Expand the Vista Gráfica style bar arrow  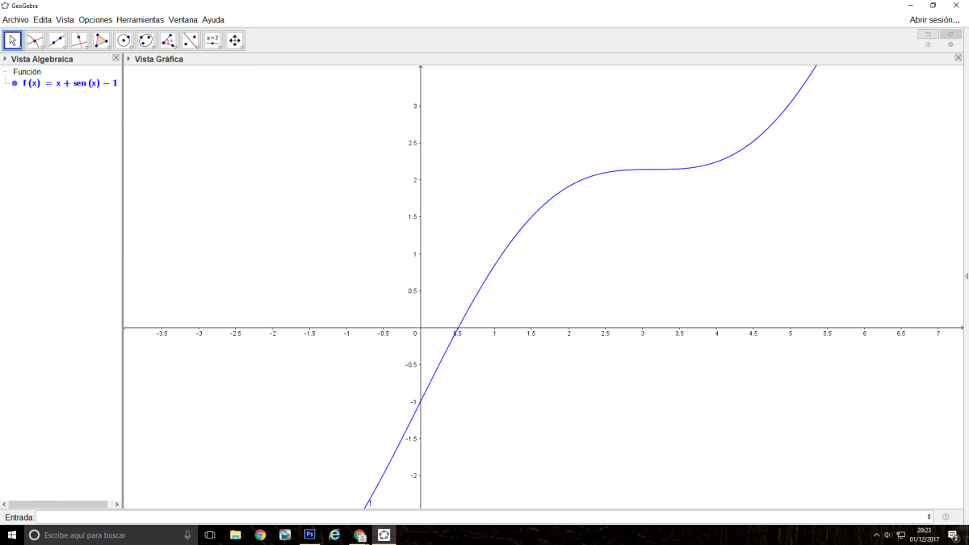click(x=128, y=59)
